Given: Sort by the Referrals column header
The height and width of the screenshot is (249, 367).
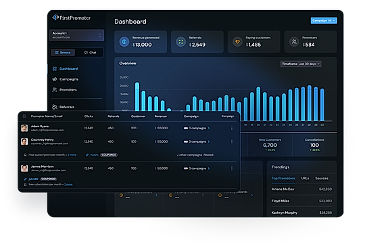Looking at the screenshot, I should click(114, 116).
